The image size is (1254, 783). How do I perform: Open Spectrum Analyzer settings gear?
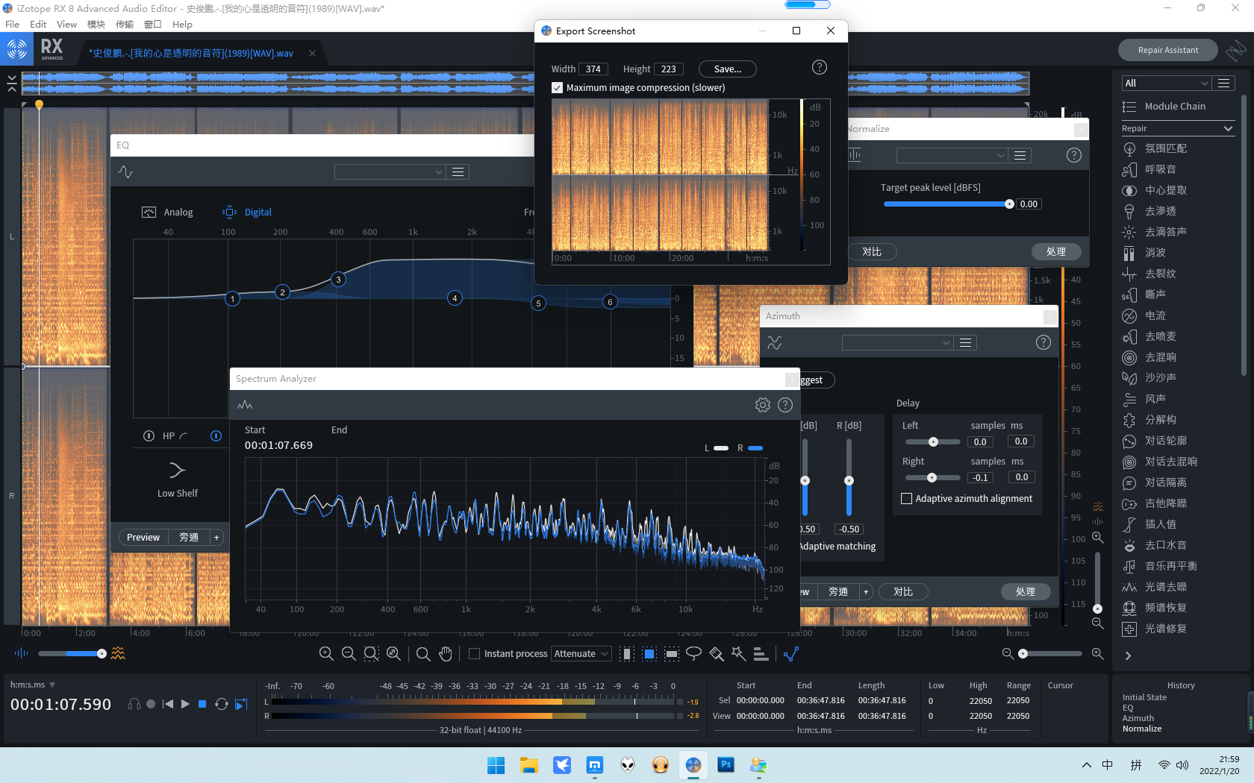[x=762, y=405]
